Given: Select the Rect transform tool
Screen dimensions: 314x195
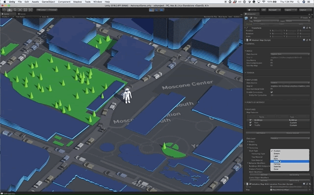Looking at the screenshot, I should point(25,10).
